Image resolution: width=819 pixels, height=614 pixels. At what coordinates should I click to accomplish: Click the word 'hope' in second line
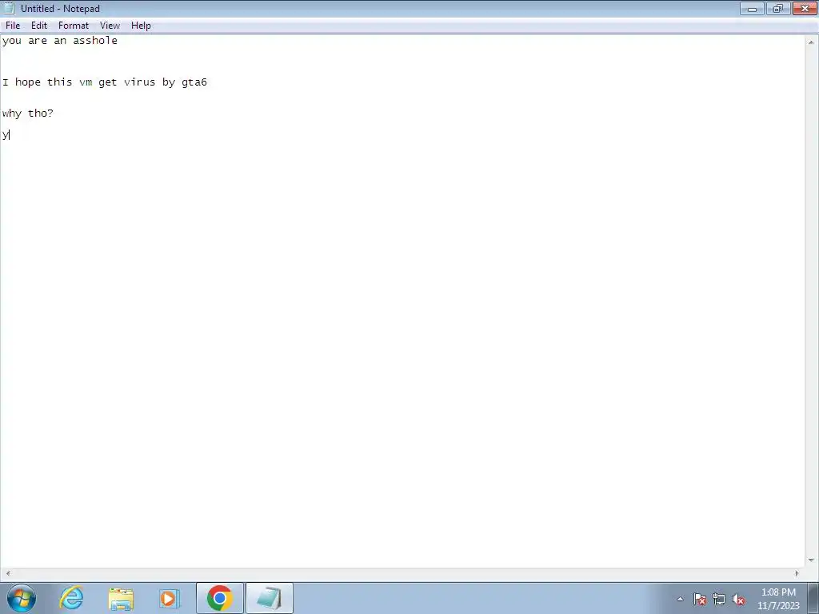pos(28,82)
